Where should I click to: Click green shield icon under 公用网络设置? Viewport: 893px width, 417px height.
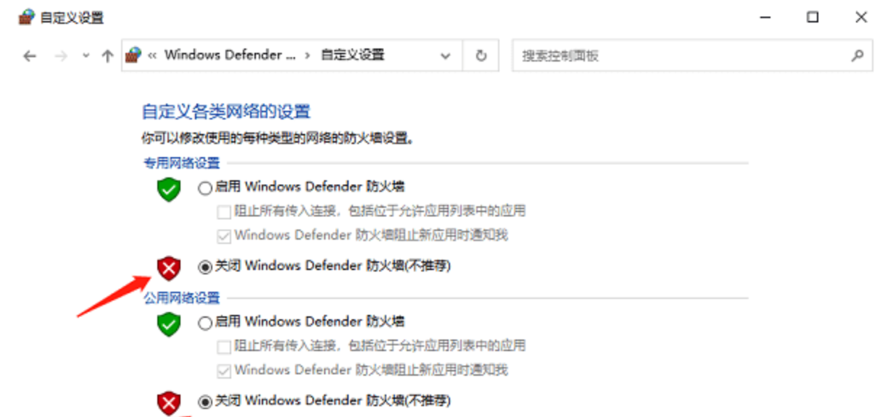click(x=168, y=324)
